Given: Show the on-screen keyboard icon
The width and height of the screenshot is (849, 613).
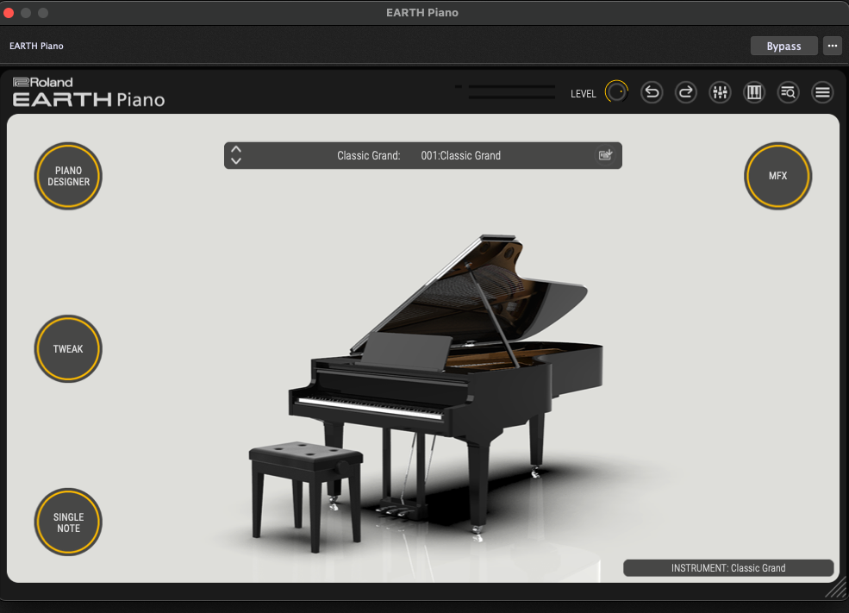Looking at the screenshot, I should [x=754, y=93].
